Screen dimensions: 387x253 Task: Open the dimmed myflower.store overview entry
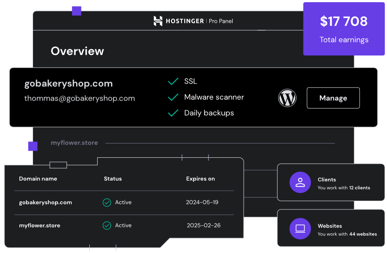click(74, 143)
